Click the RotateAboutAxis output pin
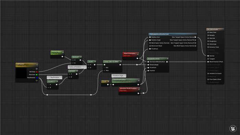 pyautogui.click(x=167, y=62)
